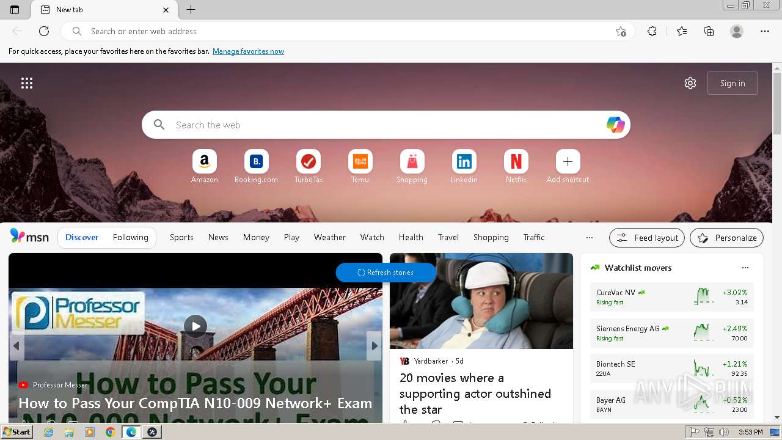Open the Amazon shortcut tile

point(204,167)
